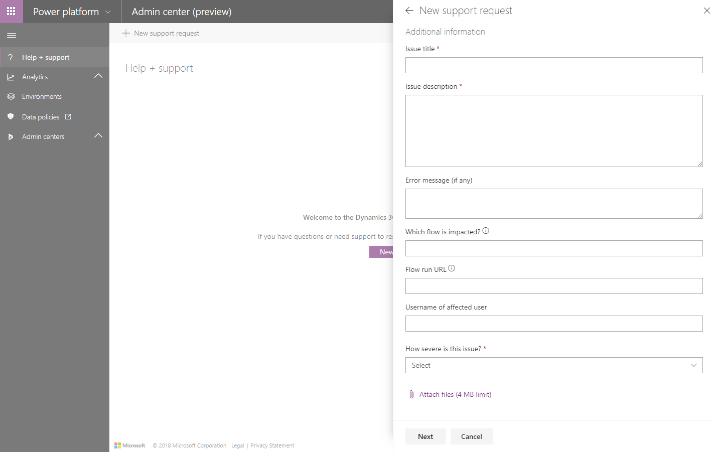Image resolution: width=715 pixels, height=452 pixels.
Task: Close the New support request panel
Action: click(x=706, y=11)
